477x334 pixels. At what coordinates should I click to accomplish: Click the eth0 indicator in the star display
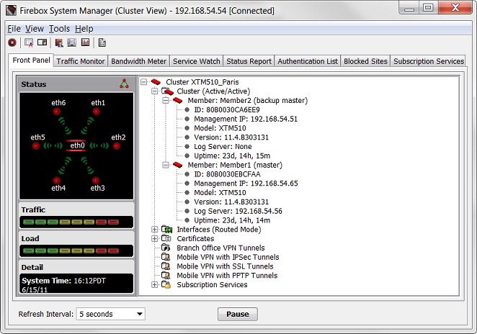(76, 145)
